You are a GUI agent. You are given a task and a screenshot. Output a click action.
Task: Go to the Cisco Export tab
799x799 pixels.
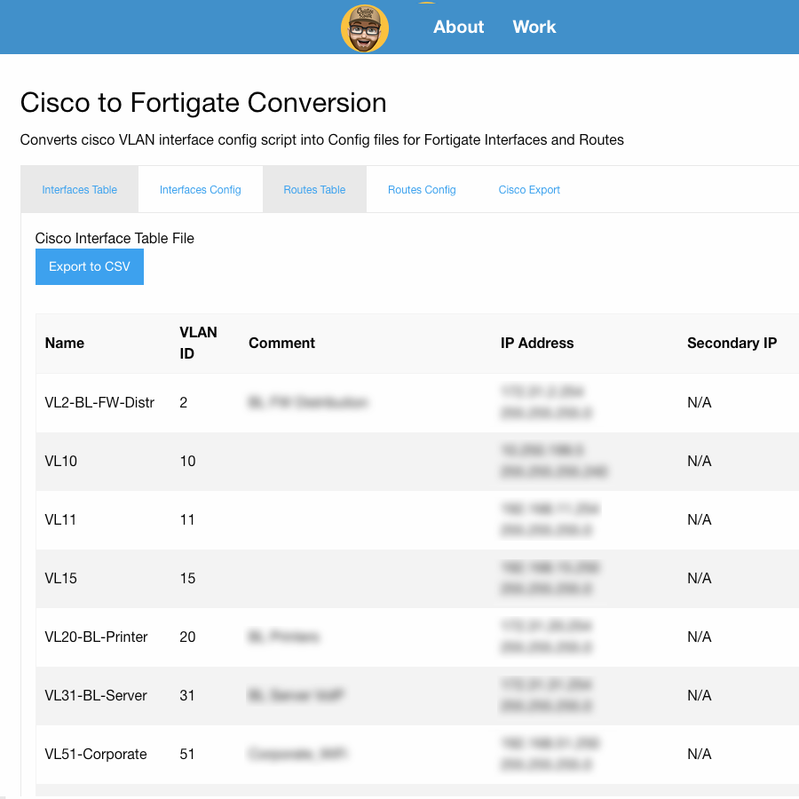coord(529,190)
